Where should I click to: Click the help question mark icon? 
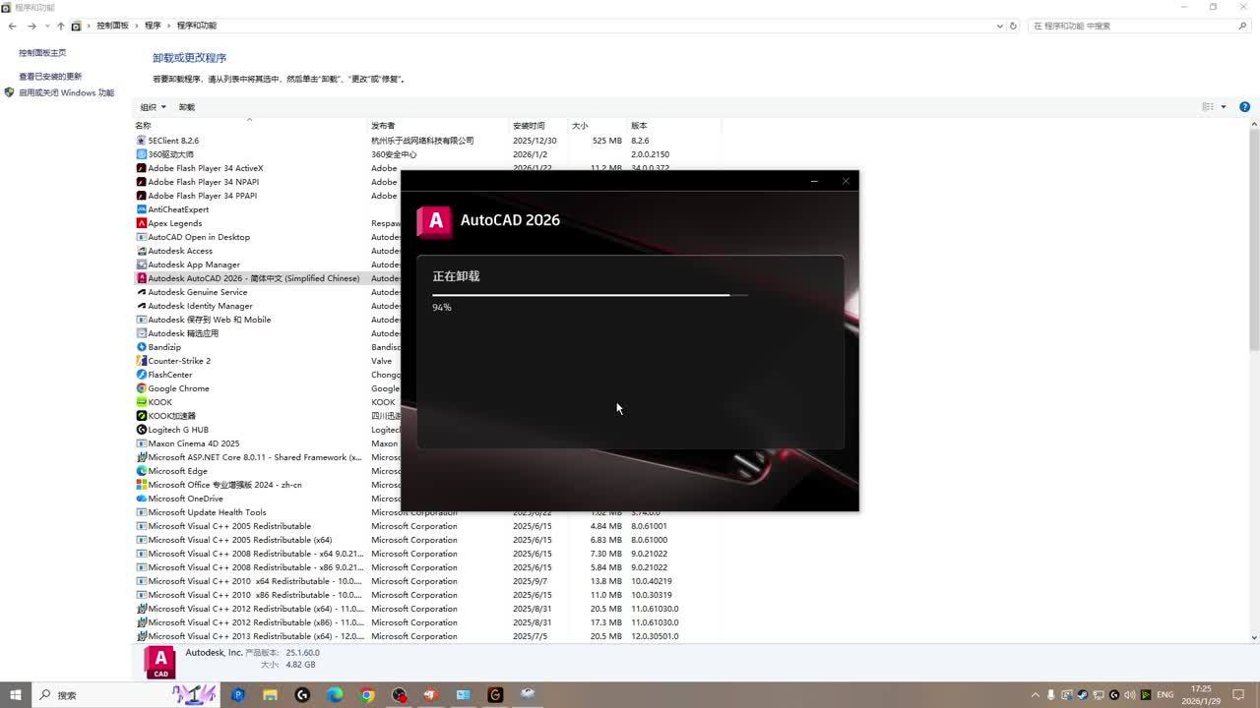tap(1244, 106)
